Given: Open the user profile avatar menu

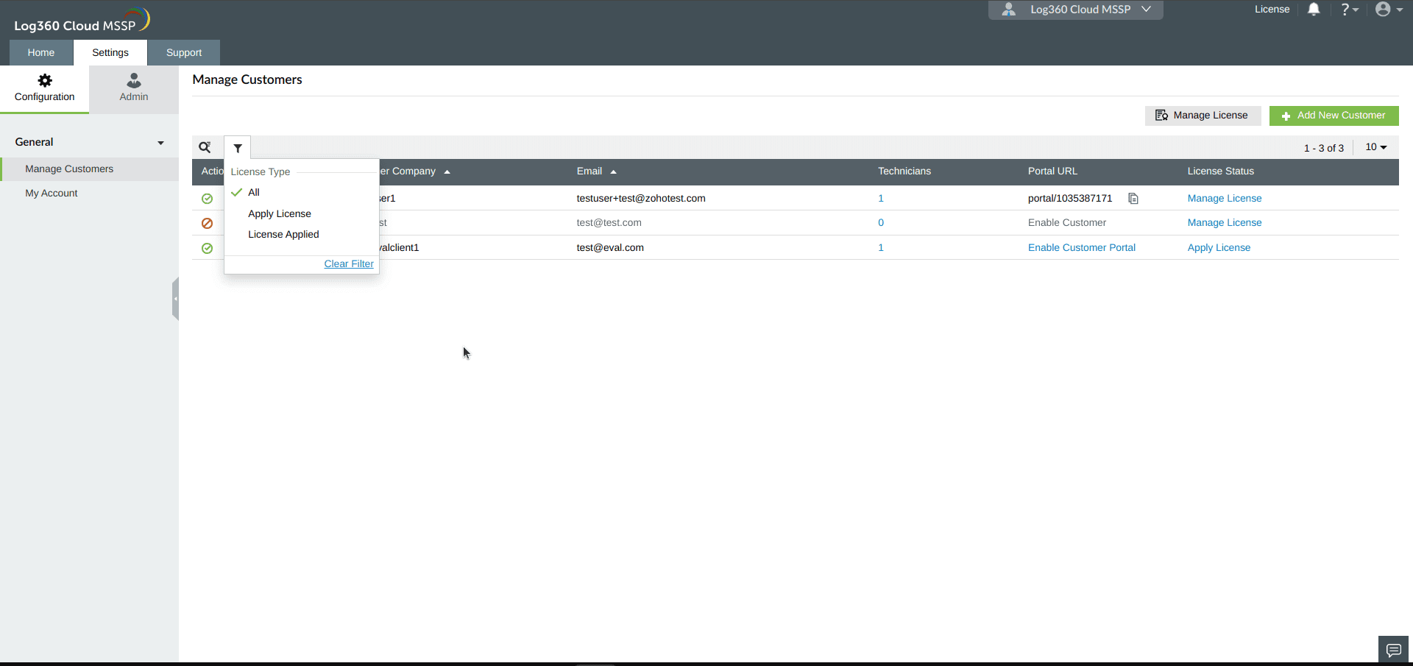Looking at the screenshot, I should coord(1389,10).
